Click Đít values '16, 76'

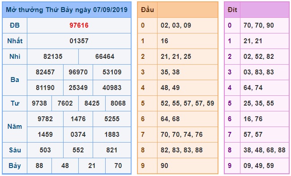[x=253, y=119]
